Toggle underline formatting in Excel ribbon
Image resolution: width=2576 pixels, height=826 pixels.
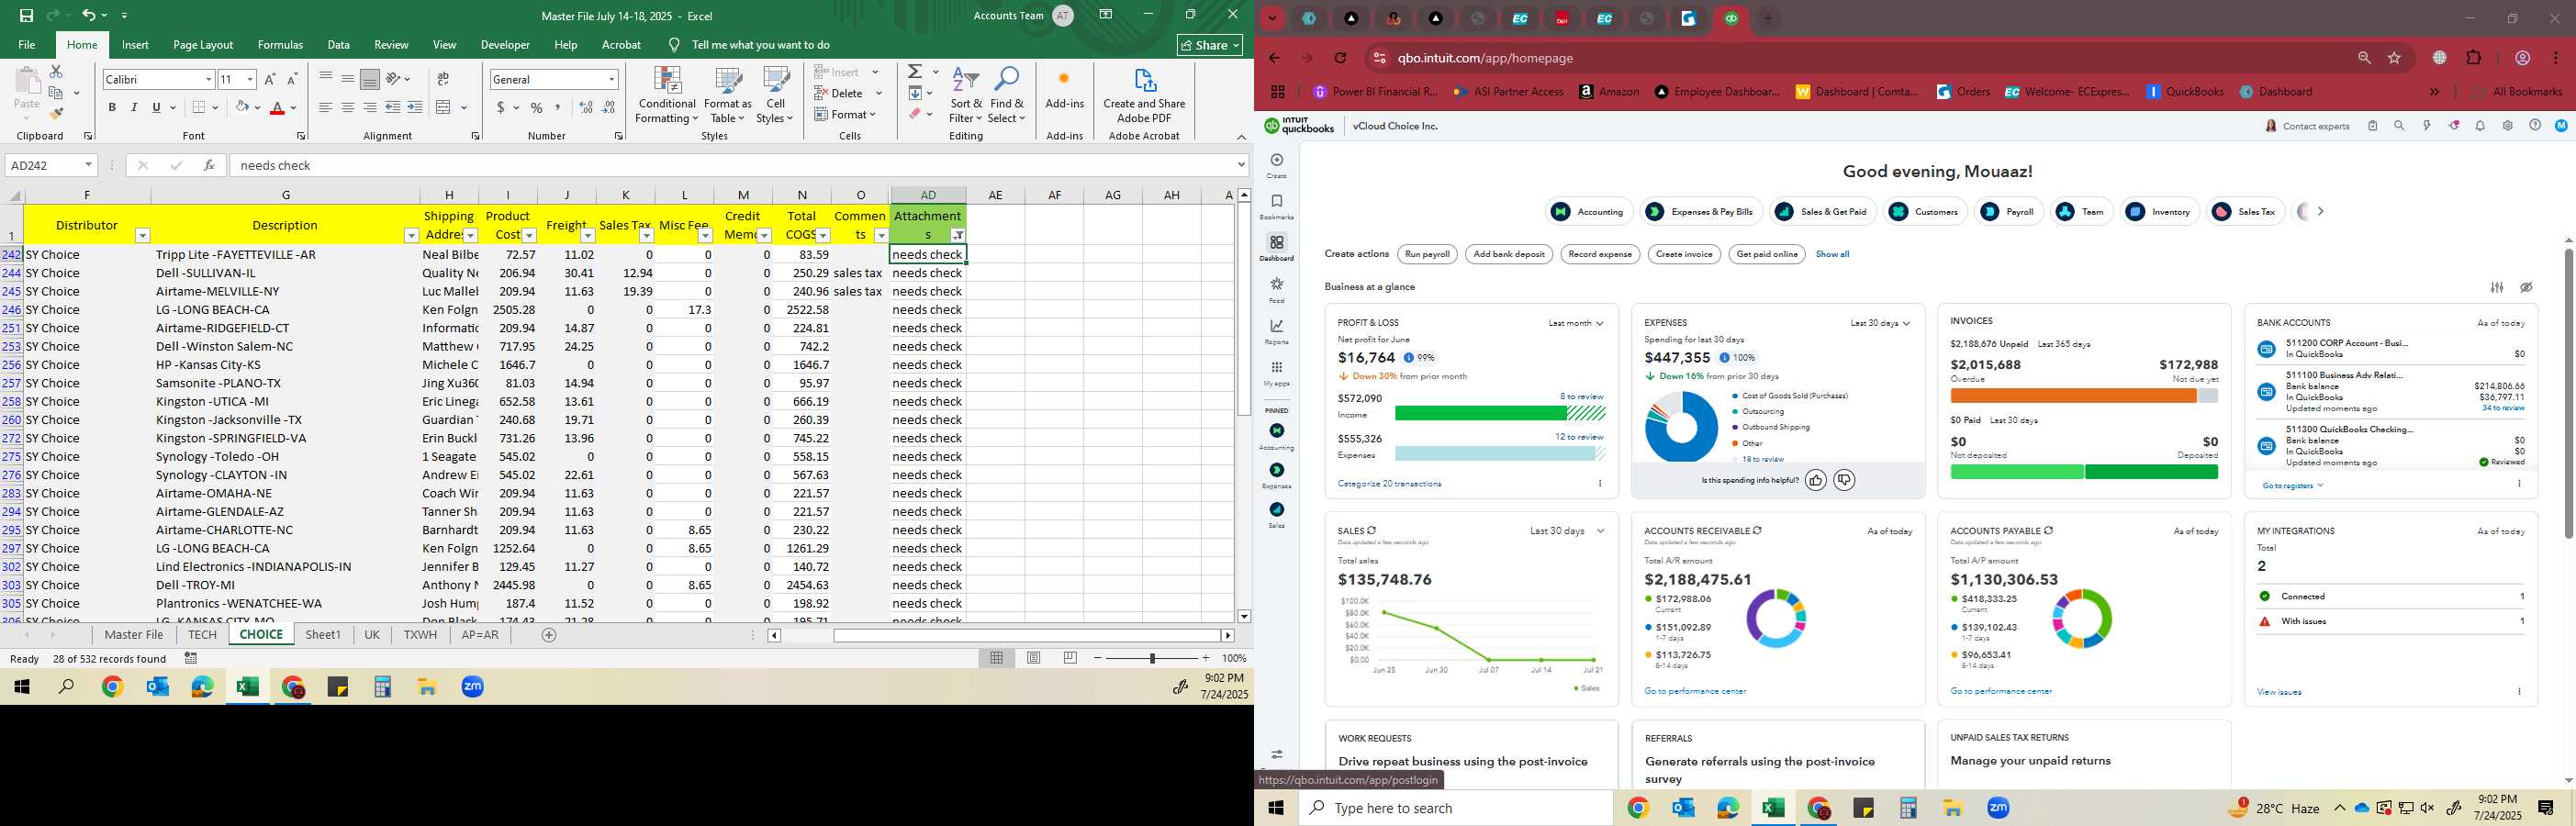click(x=156, y=107)
